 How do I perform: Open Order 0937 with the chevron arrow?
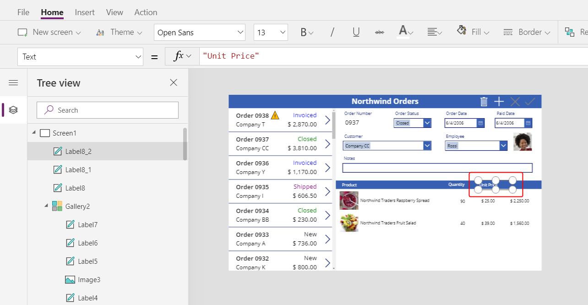pos(327,144)
